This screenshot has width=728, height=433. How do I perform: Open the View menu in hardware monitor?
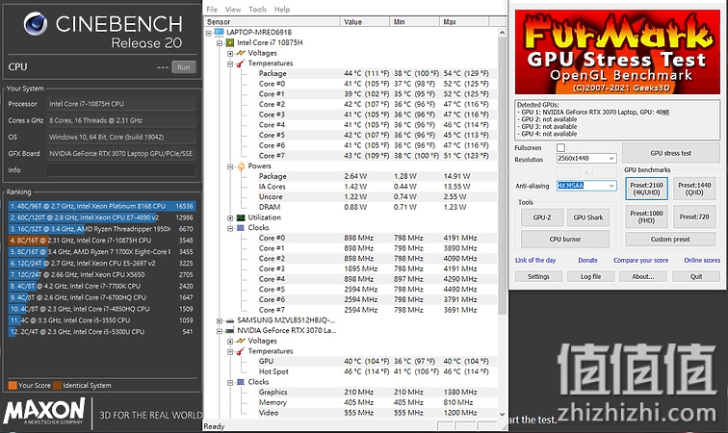(x=233, y=10)
